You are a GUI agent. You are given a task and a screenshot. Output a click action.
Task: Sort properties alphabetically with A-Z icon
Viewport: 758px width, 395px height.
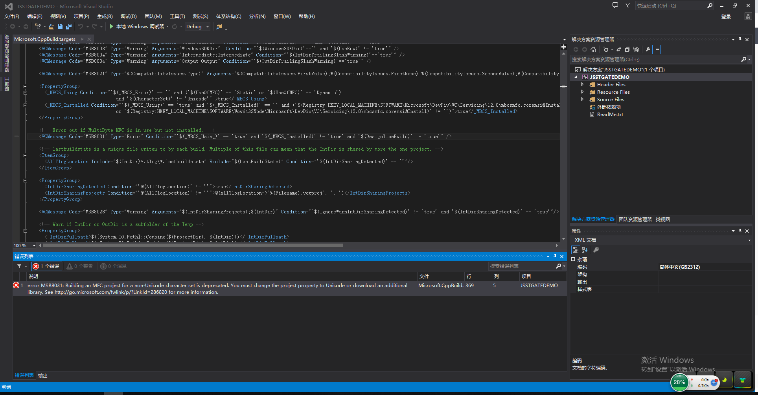click(585, 250)
